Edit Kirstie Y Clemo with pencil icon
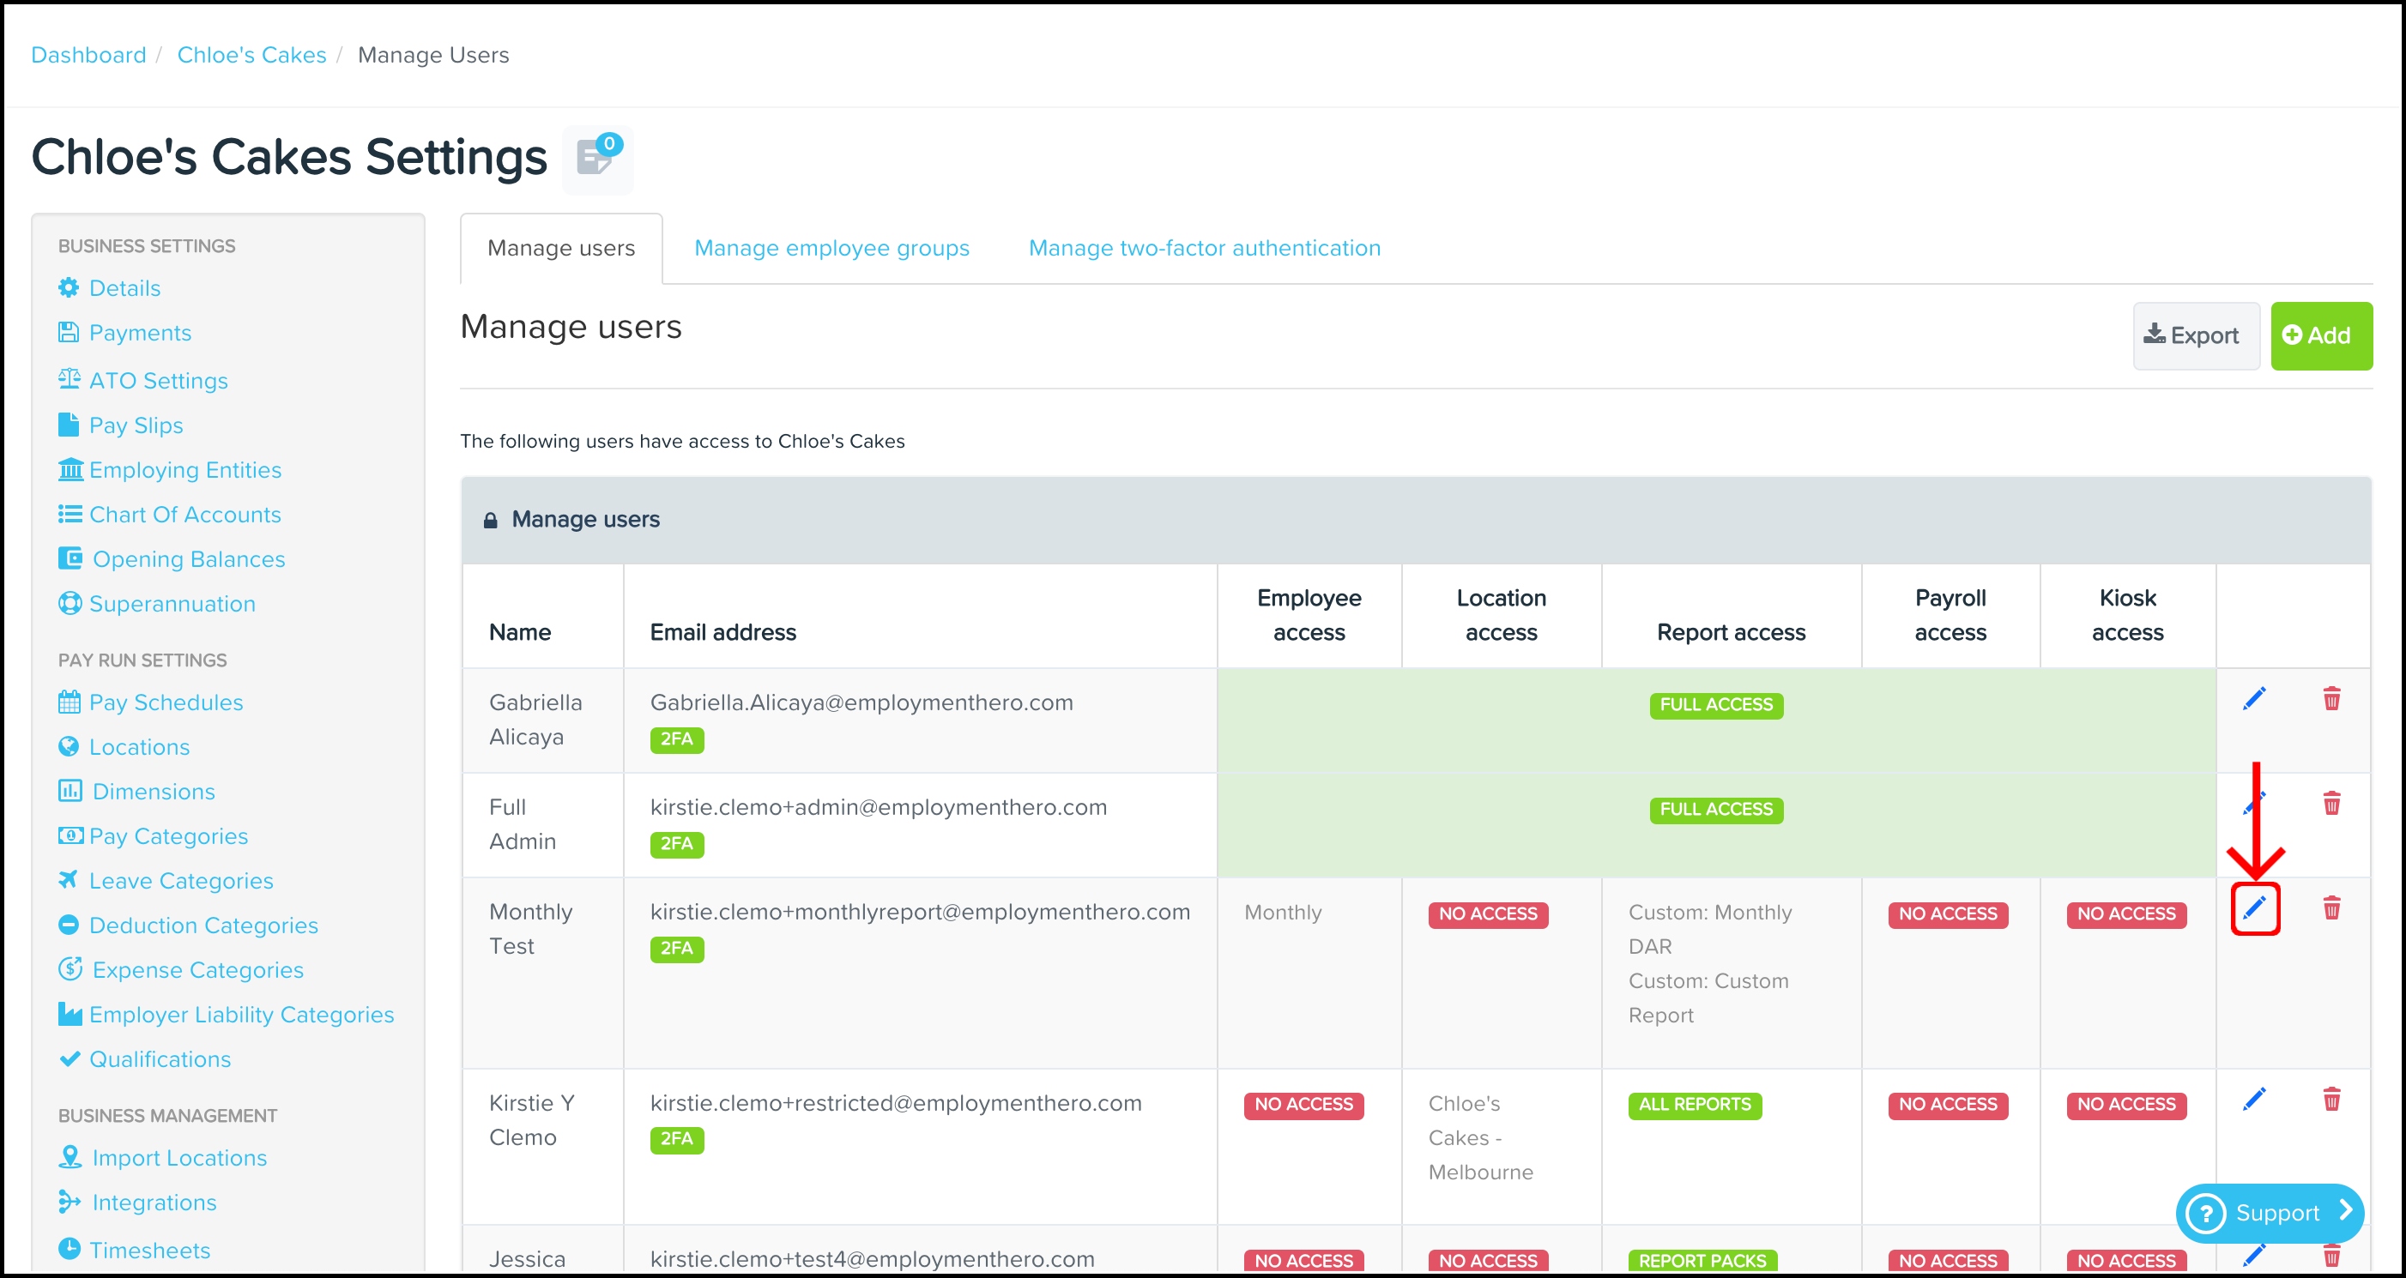Viewport: 2406px width, 1278px height. [2254, 1099]
